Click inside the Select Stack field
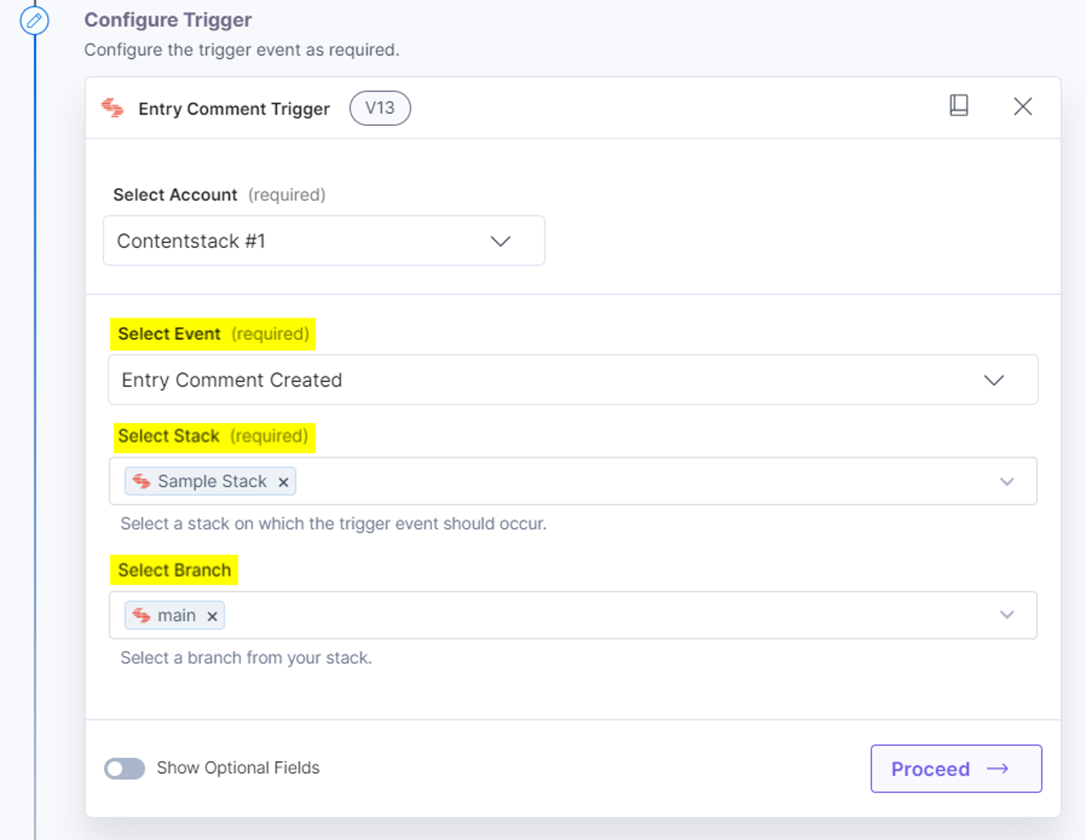Viewport: 1086px width, 840px height. click(573, 481)
